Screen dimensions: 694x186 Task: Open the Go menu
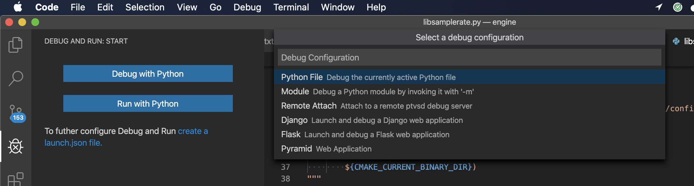click(x=215, y=7)
